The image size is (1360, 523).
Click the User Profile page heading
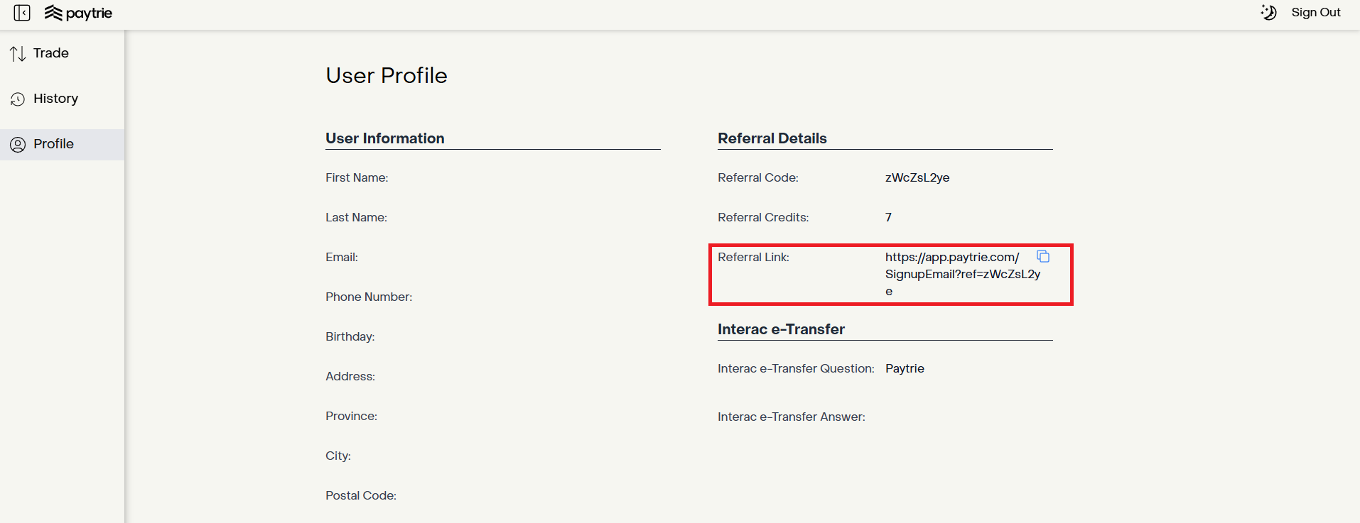386,75
